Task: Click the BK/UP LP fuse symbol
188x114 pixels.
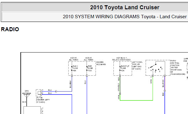Action: click(120, 69)
